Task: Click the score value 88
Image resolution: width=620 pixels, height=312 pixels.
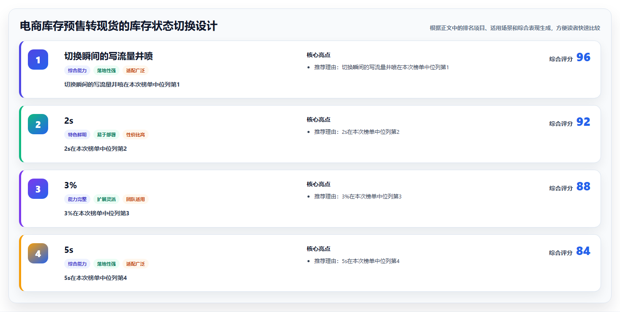Action: point(583,187)
